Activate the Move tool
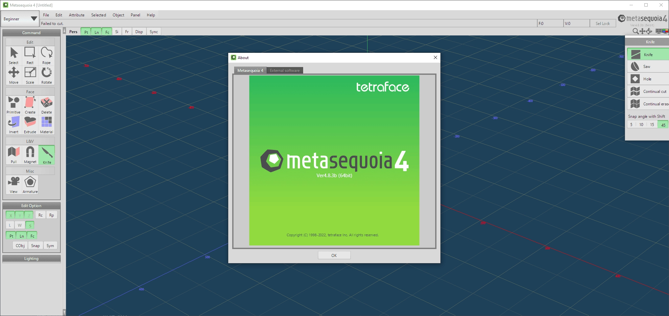669x316 pixels. tap(13, 75)
